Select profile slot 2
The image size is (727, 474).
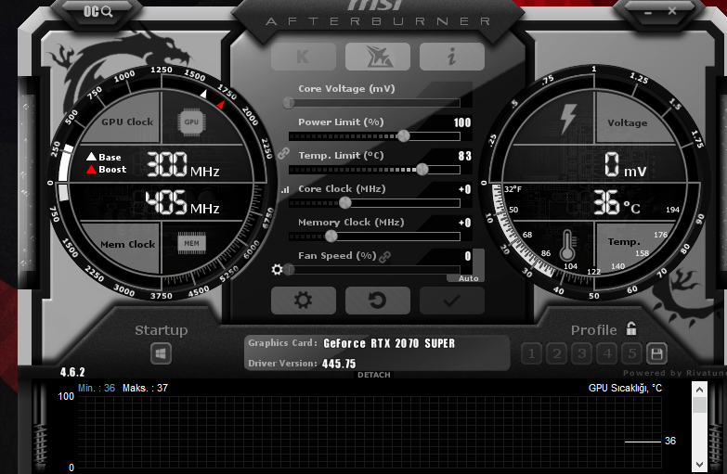click(x=556, y=354)
